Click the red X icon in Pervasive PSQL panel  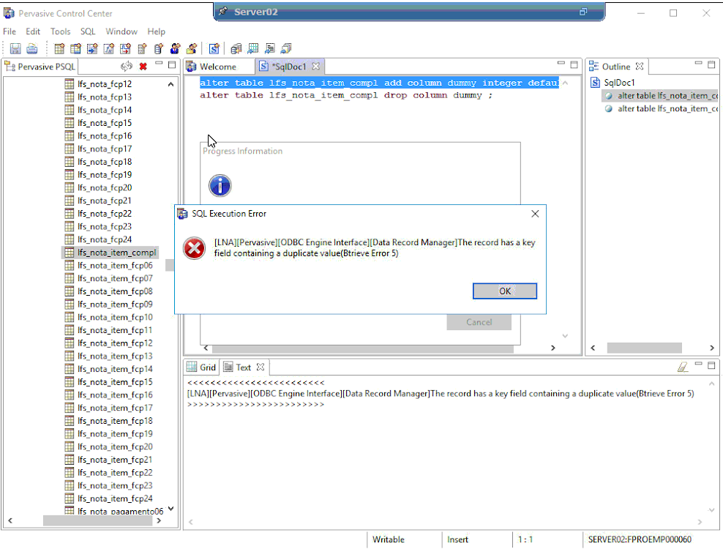click(143, 67)
